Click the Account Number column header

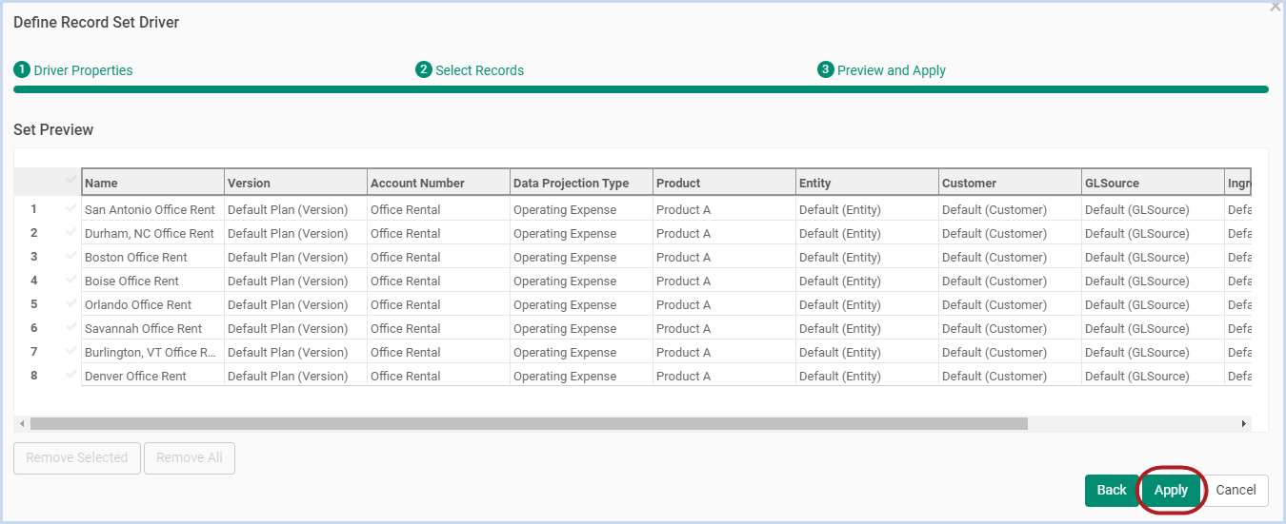[x=438, y=183]
